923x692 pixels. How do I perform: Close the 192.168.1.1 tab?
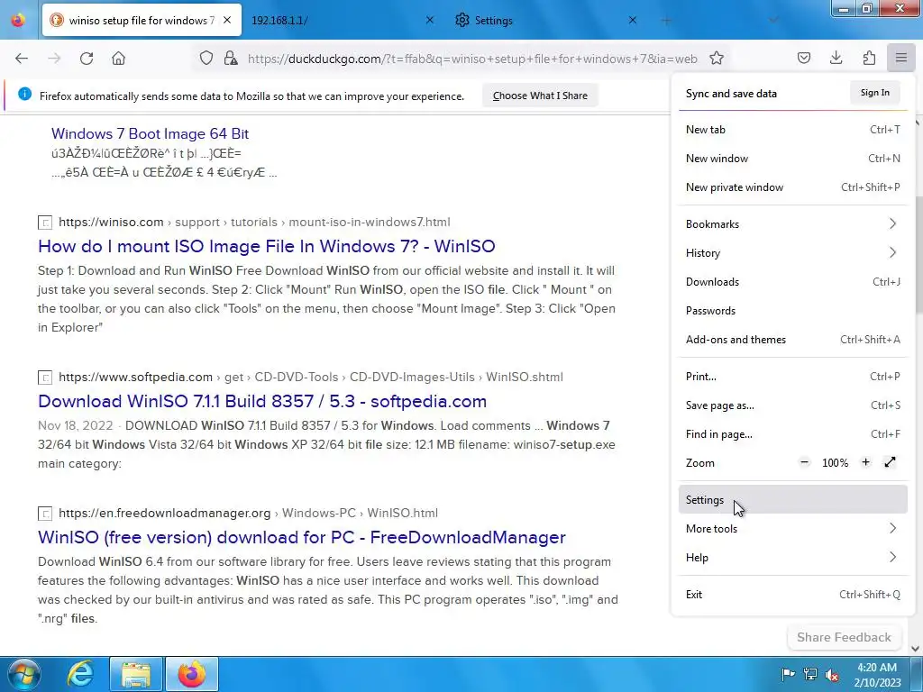[430, 20]
